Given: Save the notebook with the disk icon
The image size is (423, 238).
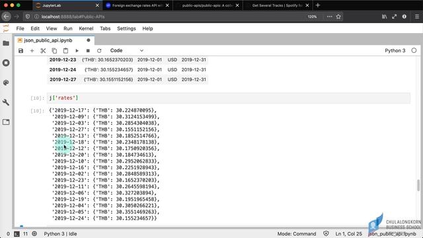Looking at the screenshot, I should (20, 50).
